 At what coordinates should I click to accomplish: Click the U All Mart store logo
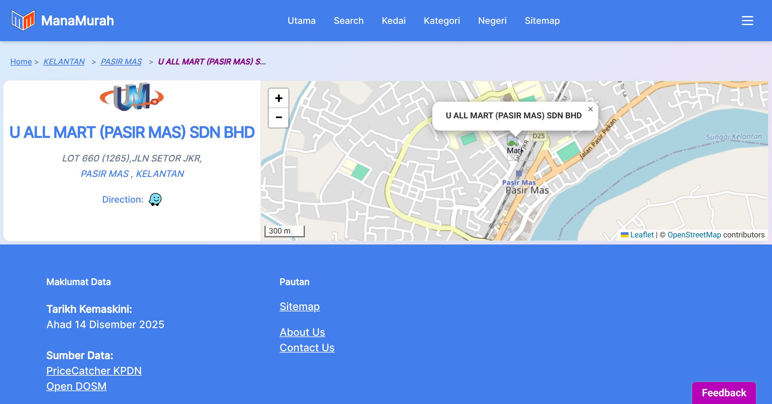click(x=132, y=97)
